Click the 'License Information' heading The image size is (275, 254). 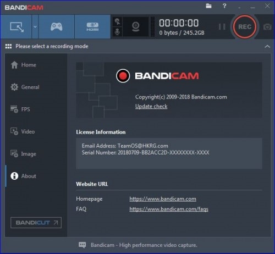tap(101, 132)
